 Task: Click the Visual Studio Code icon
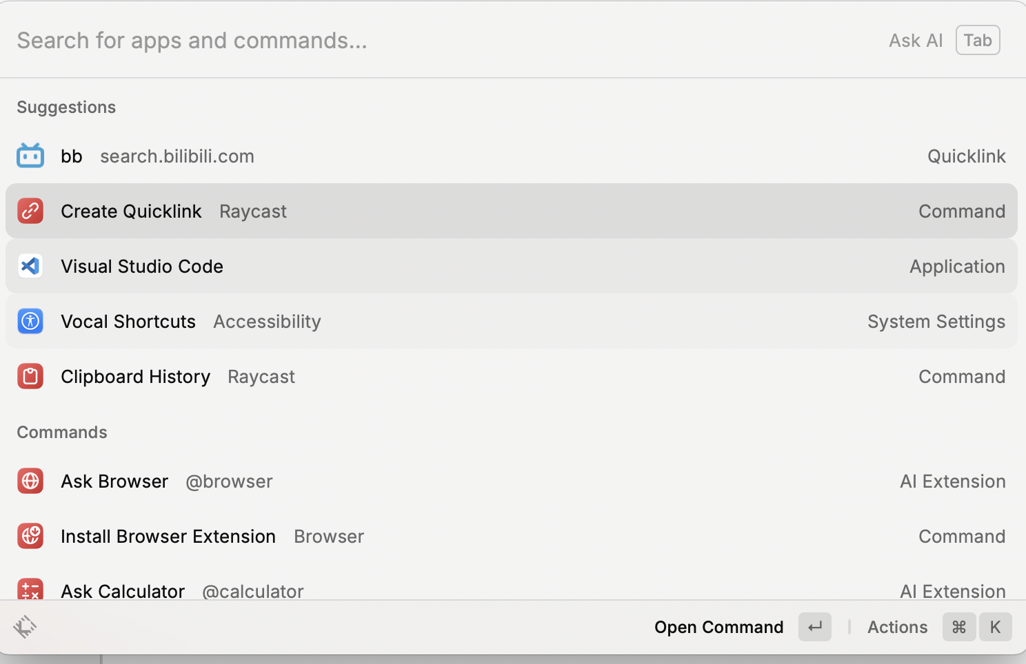click(30, 267)
